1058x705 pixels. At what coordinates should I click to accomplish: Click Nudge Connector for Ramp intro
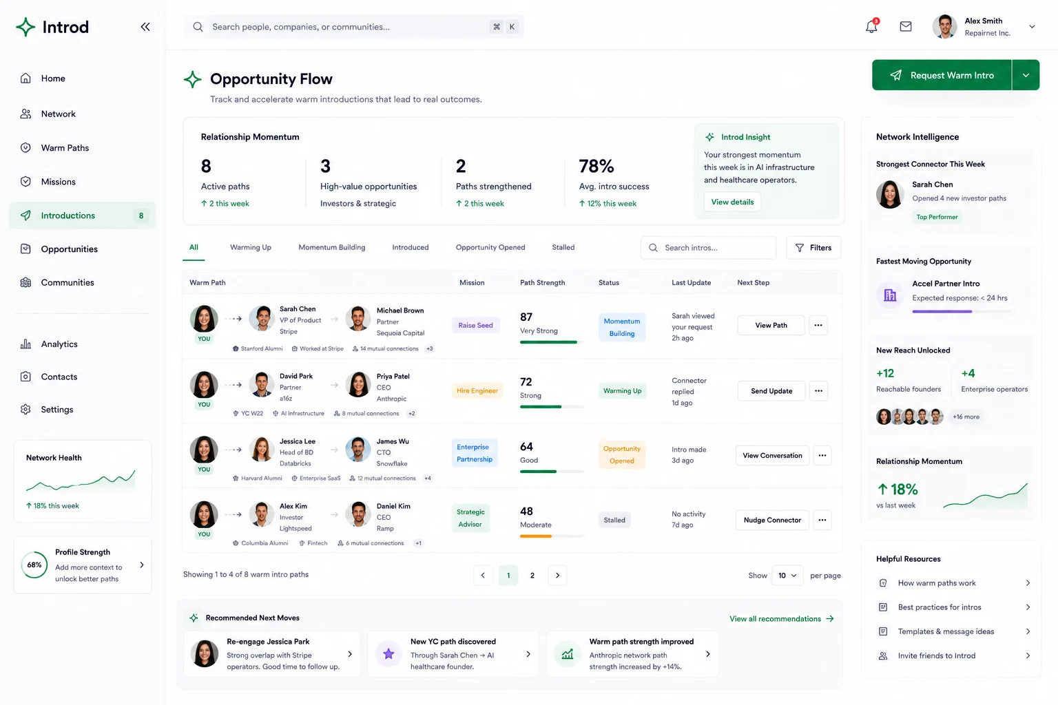[772, 520]
